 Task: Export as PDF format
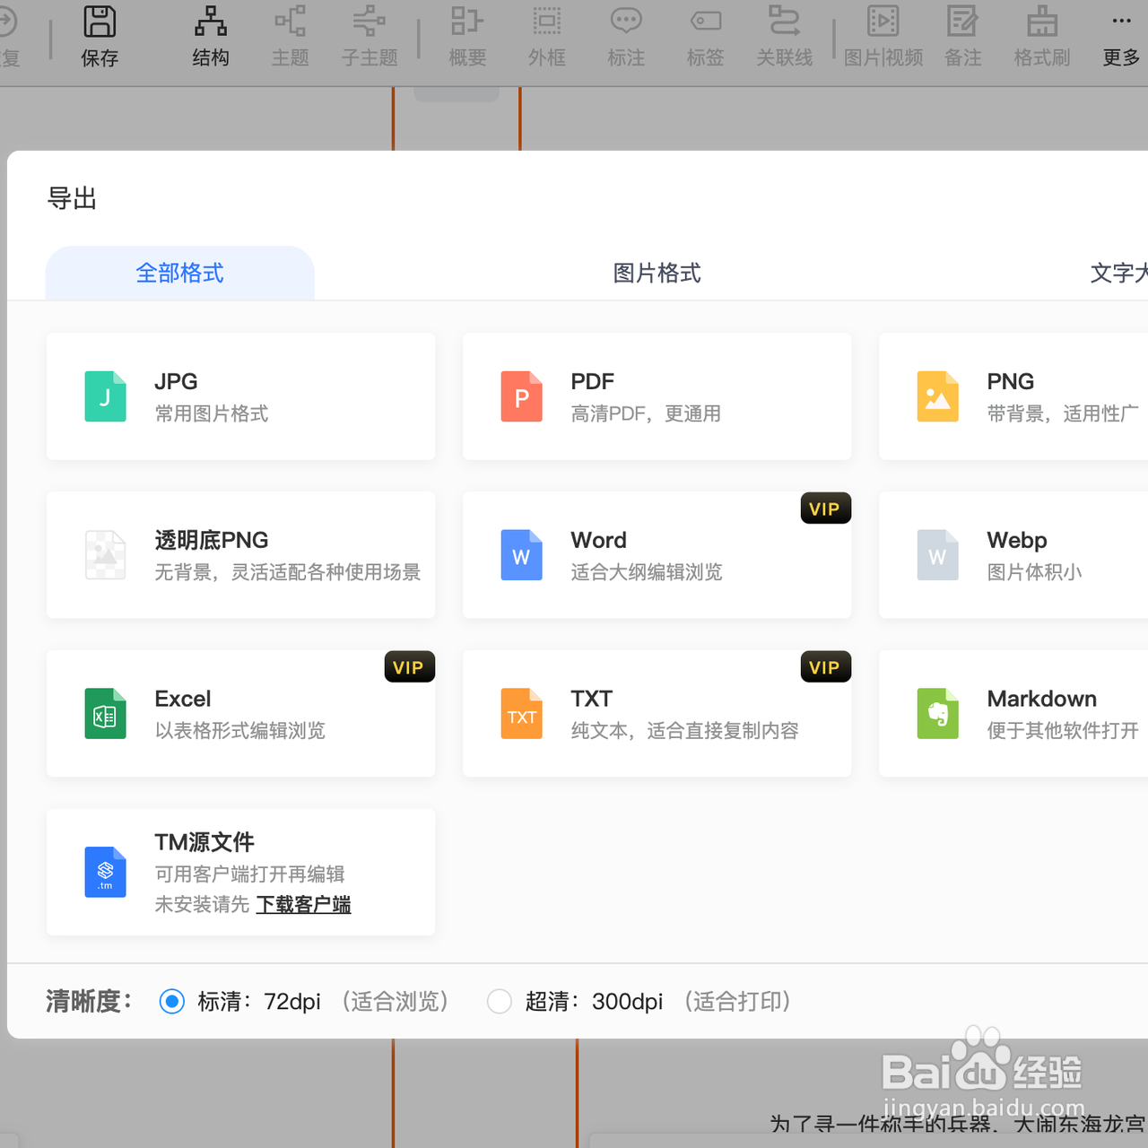pyautogui.click(x=657, y=396)
